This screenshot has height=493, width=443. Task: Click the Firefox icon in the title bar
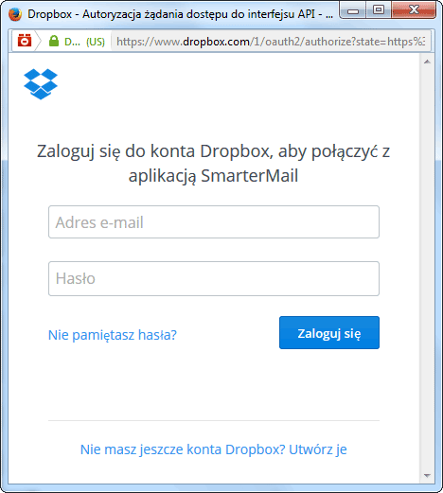tap(15, 14)
